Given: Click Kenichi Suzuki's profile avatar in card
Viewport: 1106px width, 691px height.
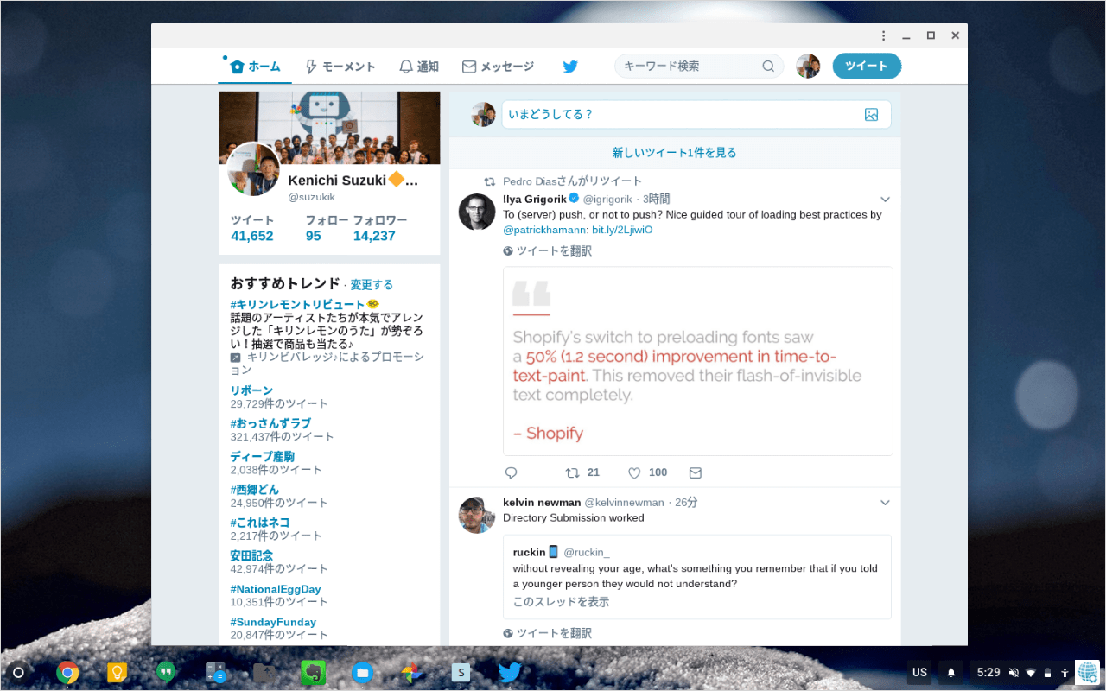Looking at the screenshot, I should [254, 169].
